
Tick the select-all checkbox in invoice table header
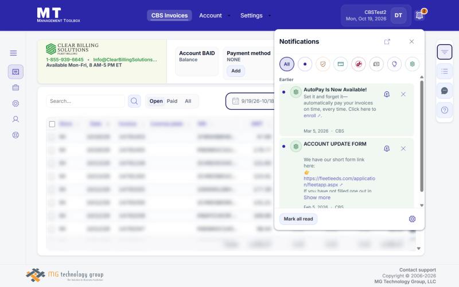[52, 124]
